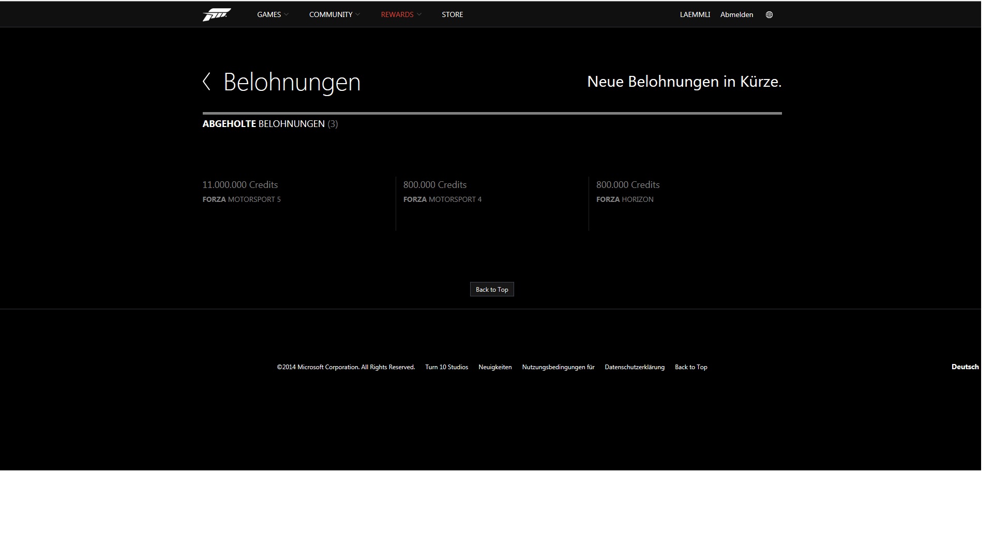Expand the GAMES dropdown chevron
The width and height of the screenshot is (993, 537).
point(287,14)
